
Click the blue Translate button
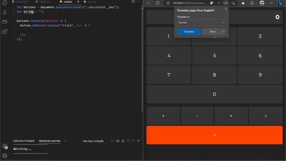pos(189,32)
